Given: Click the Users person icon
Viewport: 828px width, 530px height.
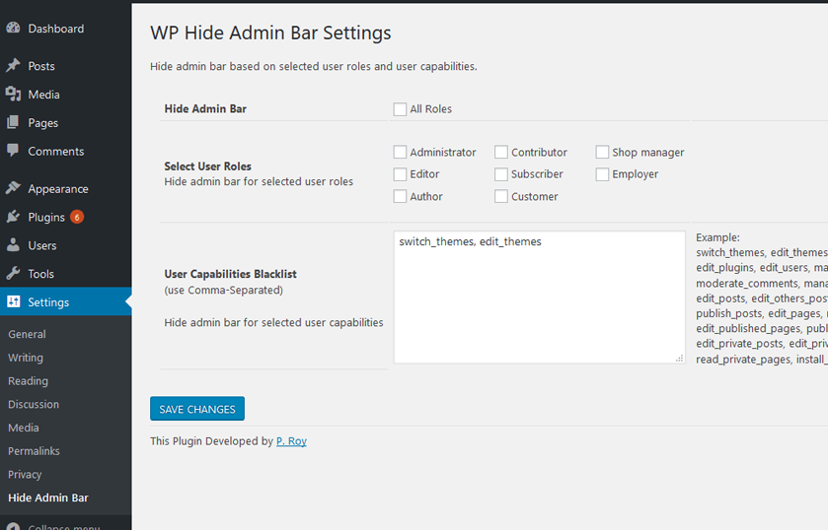Looking at the screenshot, I should pyautogui.click(x=13, y=245).
